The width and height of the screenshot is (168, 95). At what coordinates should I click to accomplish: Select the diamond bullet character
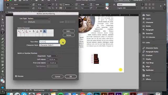pos(41,31)
